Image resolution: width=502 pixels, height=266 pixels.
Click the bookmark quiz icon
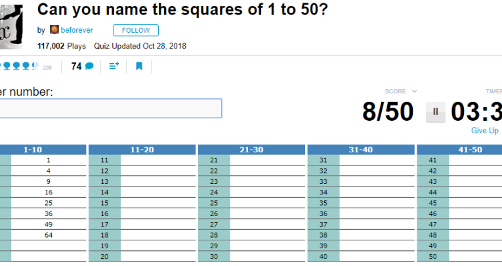[139, 66]
